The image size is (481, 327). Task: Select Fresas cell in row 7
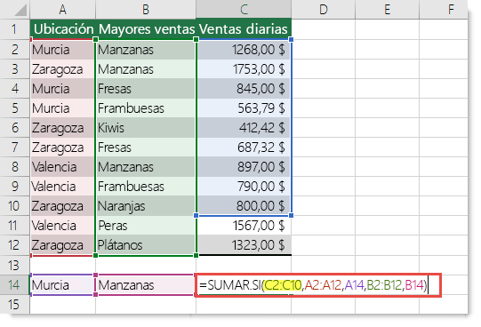pyautogui.click(x=146, y=148)
